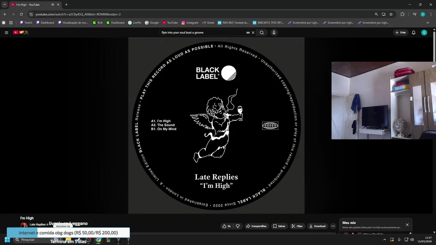Image resolution: width=436 pixels, height=245 pixels.
Task: Bookmark this page with the star
Action: coord(391,14)
